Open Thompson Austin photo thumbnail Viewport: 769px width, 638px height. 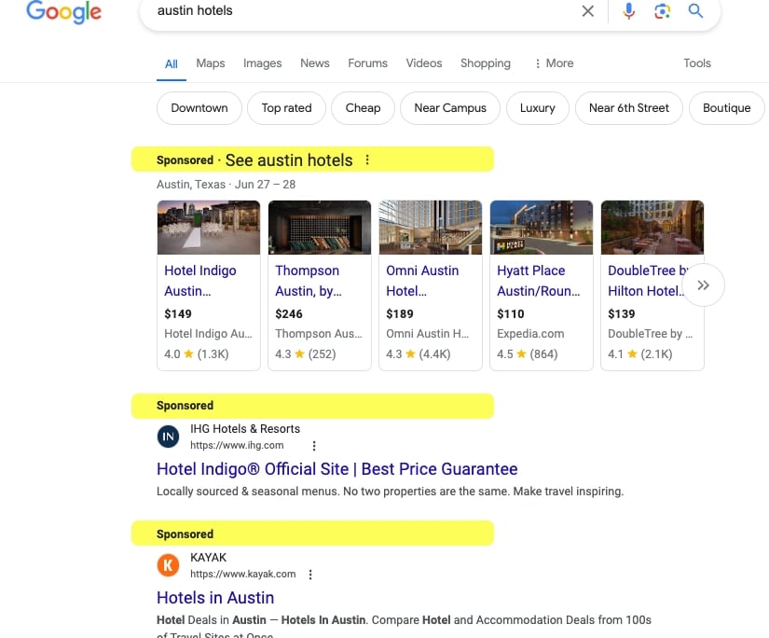click(320, 228)
